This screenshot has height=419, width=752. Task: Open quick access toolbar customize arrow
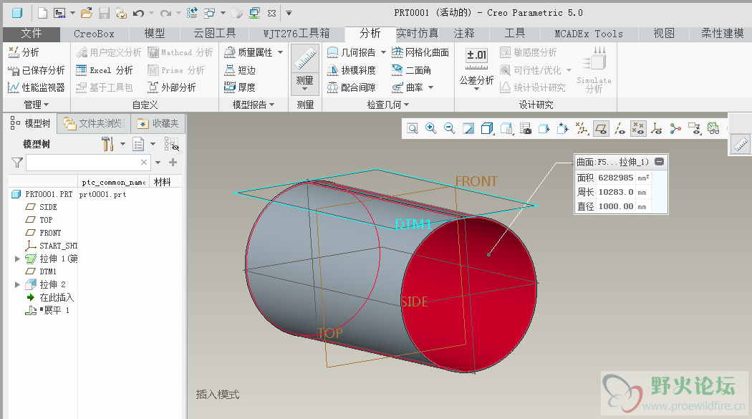tap(289, 13)
